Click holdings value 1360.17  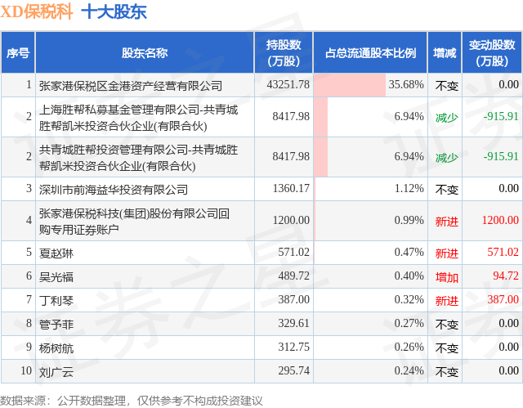coord(291,189)
